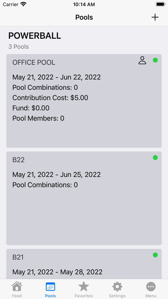This screenshot has height=299, width=168.
Task: Open the Feed tab house icon
Action: [17, 287]
